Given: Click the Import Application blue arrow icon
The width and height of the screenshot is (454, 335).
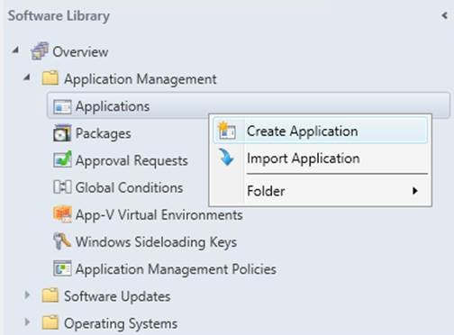Looking at the screenshot, I should [x=227, y=158].
